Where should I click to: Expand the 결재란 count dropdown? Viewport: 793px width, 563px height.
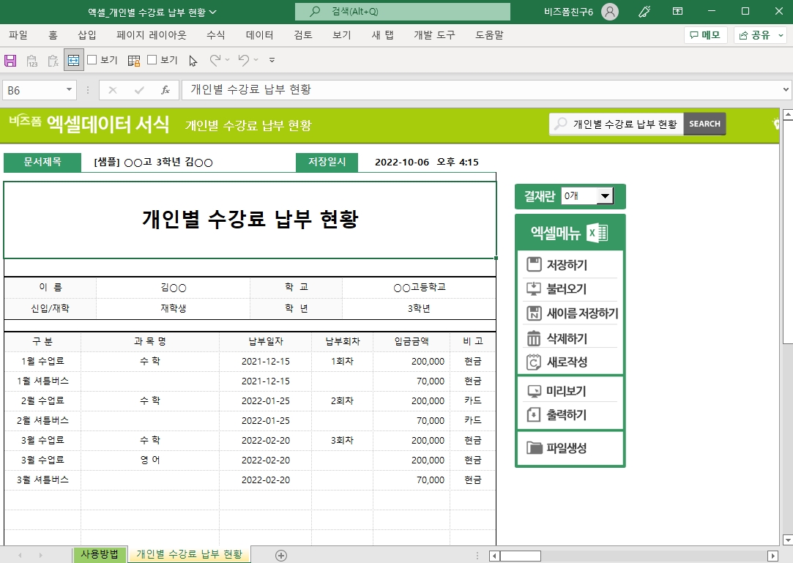[x=605, y=196]
